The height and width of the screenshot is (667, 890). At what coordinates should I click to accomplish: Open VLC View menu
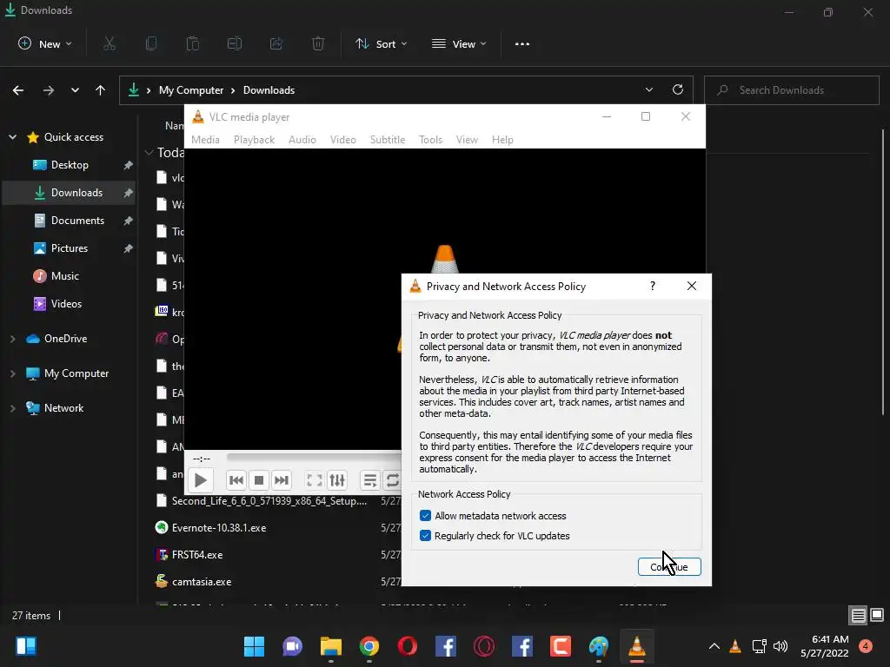[x=467, y=140]
